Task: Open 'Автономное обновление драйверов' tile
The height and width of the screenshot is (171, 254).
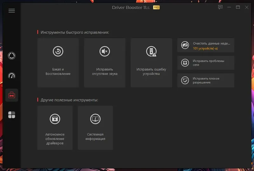Action: pos(55,128)
